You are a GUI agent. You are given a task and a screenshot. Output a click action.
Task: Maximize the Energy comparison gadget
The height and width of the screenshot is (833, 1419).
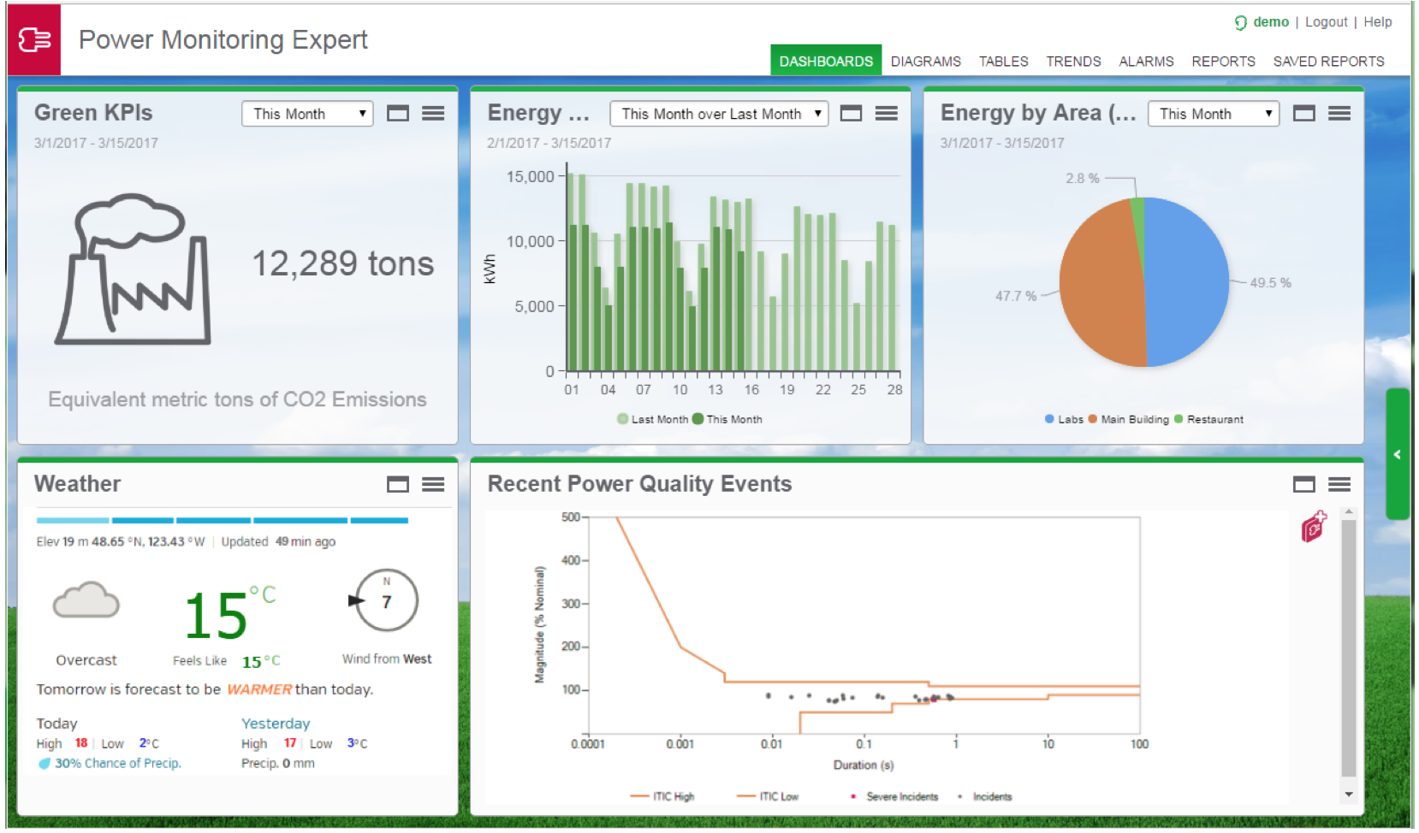click(x=851, y=114)
